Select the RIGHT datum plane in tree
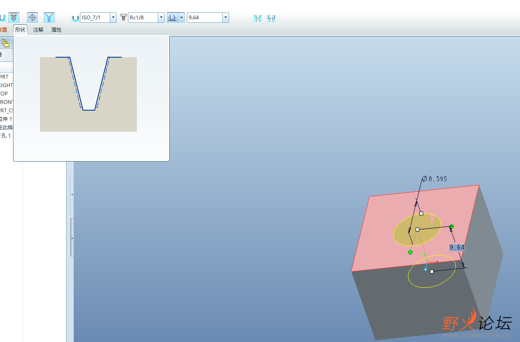This screenshot has width=520, height=342. point(6,85)
